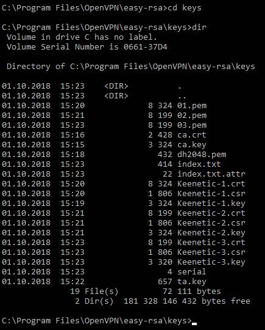Click the size 3 320 of Keenetic-3.key
This screenshot has width=265, height=330.
tap(160, 262)
